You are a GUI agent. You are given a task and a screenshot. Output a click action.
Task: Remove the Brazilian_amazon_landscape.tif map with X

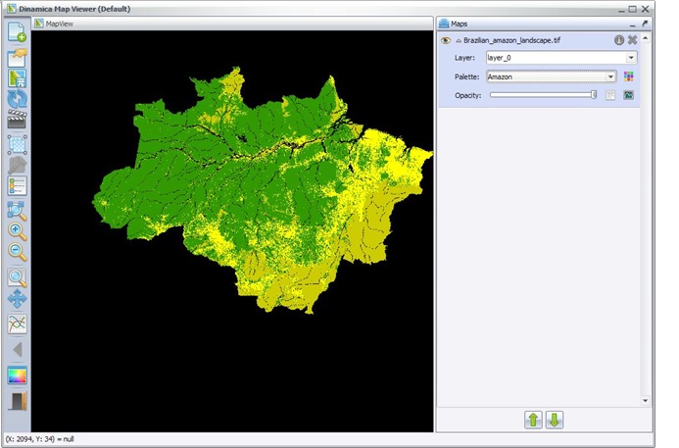click(x=633, y=40)
